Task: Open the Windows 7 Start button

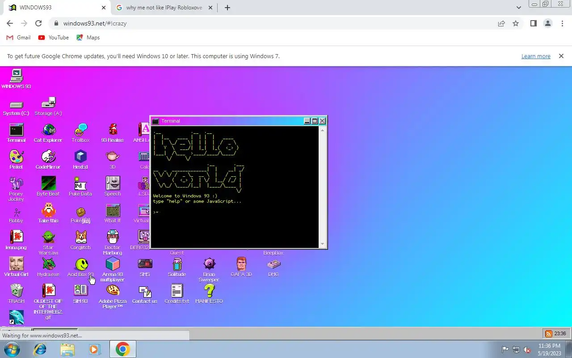Action: coord(11,349)
